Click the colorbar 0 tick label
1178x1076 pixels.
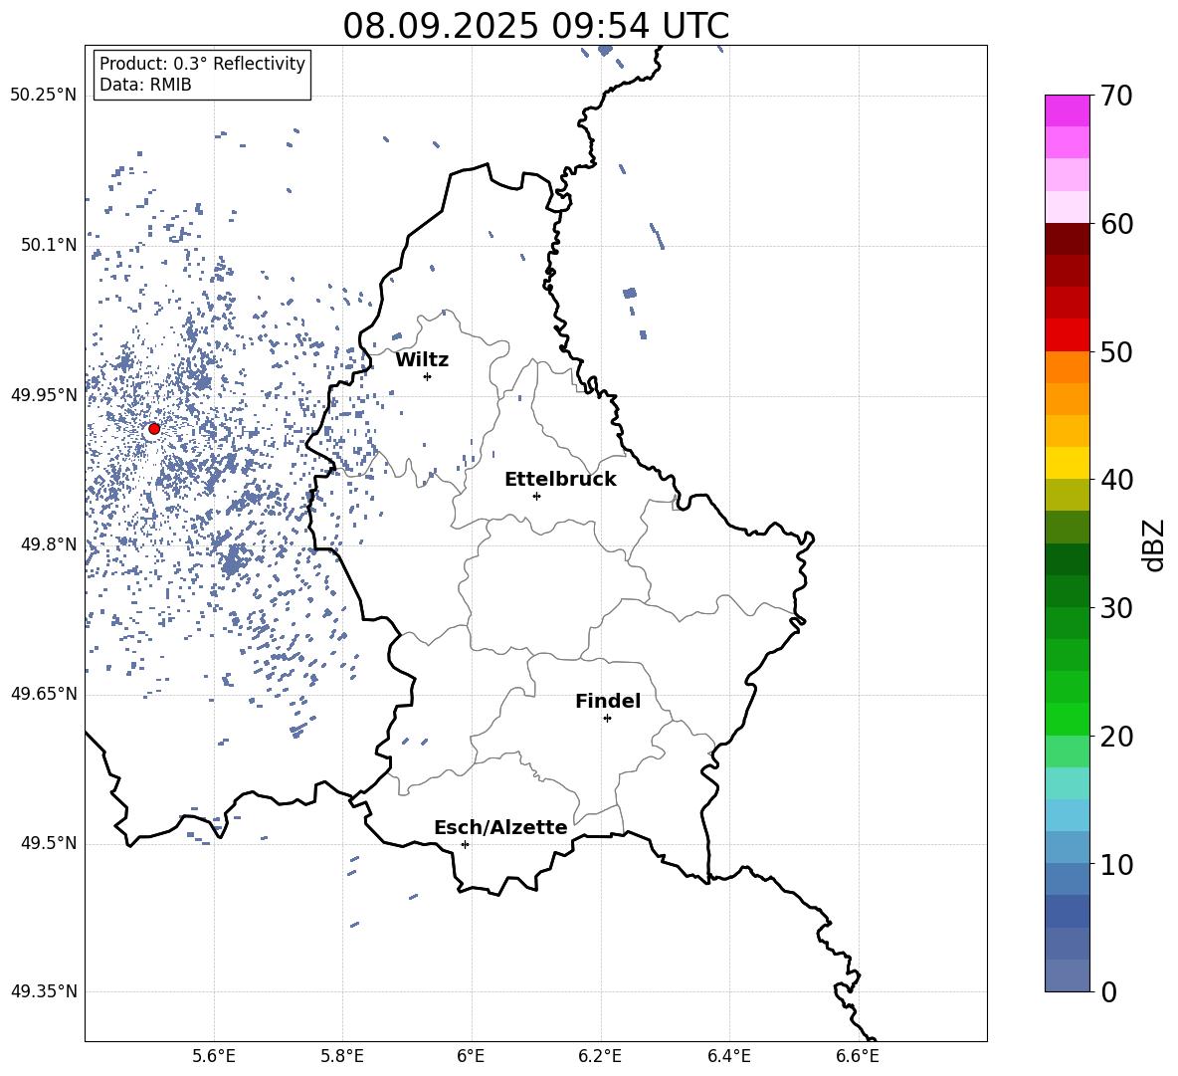(1108, 992)
